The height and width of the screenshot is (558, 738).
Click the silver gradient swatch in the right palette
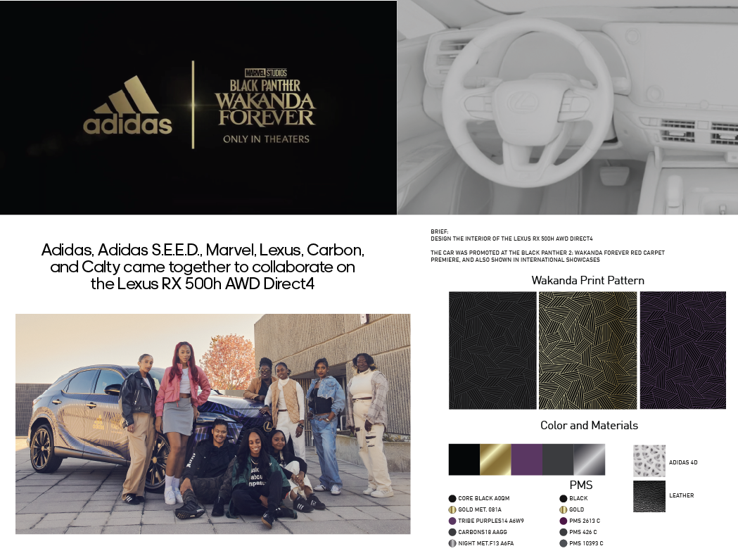[x=590, y=461]
